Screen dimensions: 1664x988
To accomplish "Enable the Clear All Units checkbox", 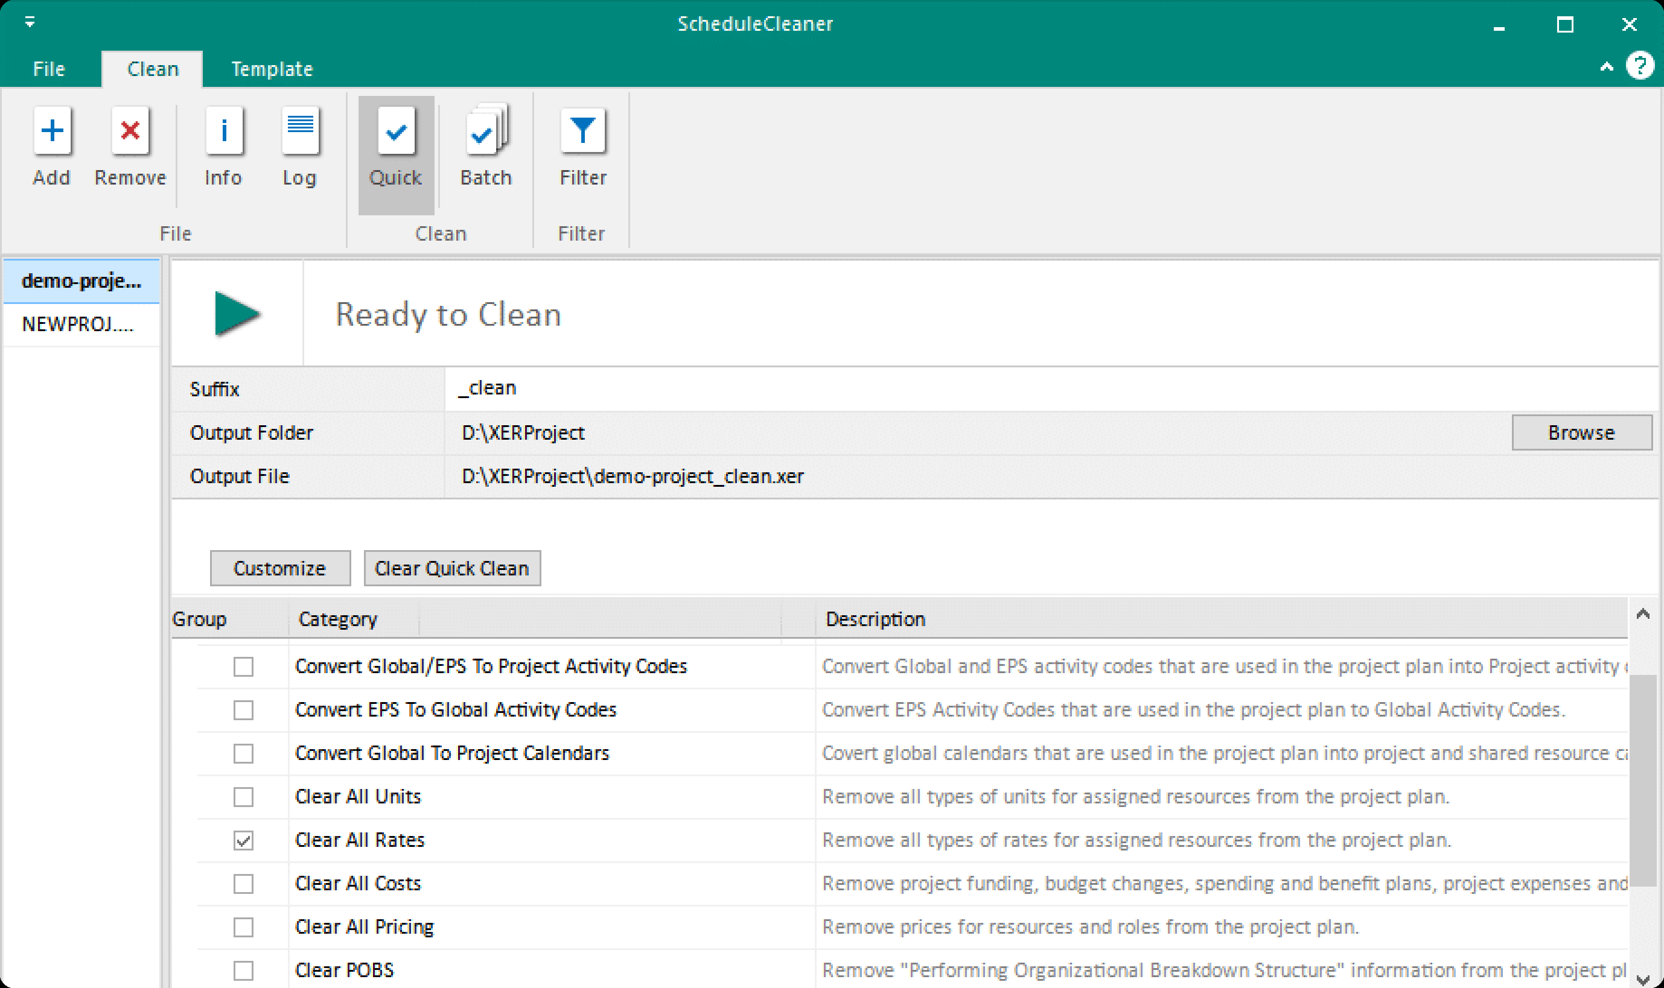I will (243, 797).
